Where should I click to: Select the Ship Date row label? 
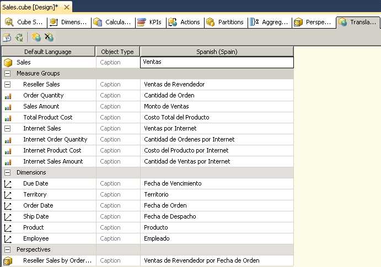[36, 216]
